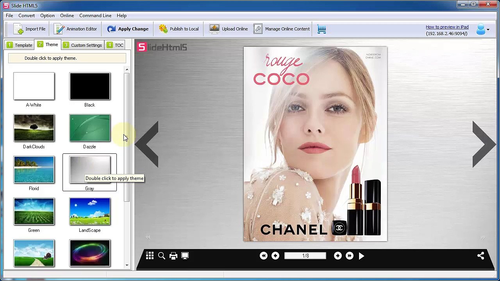The width and height of the screenshot is (500, 281).
Task: Switch to the Template tab
Action: click(x=20, y=45)
